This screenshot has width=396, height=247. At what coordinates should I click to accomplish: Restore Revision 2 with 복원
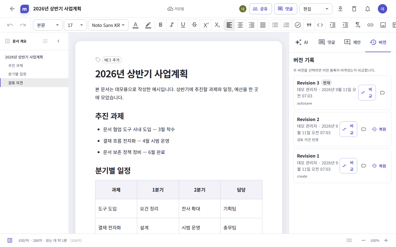click(x=379, y=129)
